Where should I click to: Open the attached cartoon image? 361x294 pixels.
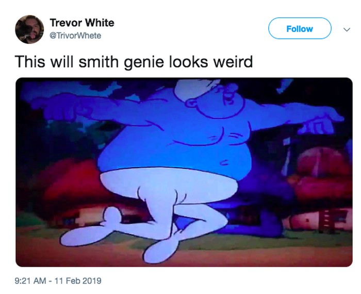184,172
